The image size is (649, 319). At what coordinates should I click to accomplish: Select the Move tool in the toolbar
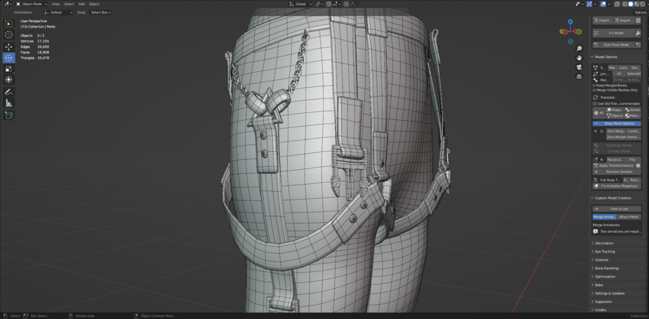click(x=8, y=47)
